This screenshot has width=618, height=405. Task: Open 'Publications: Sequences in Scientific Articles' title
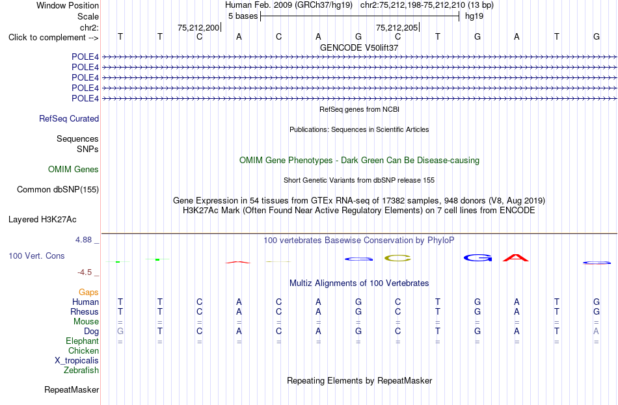pos(359,129)
